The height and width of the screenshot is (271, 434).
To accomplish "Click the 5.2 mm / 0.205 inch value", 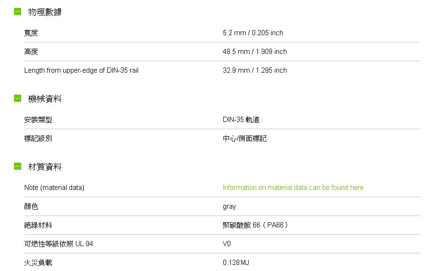I will pyautogui.click(x=253, y=33).
